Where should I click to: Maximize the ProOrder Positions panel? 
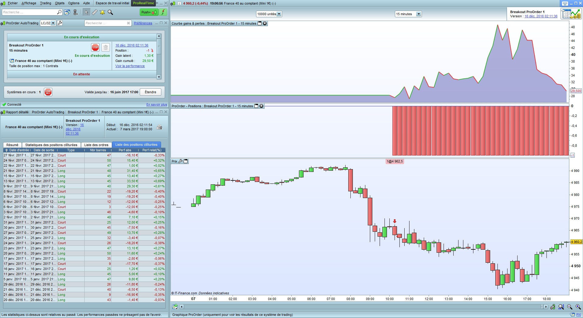(x=256, y=106)
